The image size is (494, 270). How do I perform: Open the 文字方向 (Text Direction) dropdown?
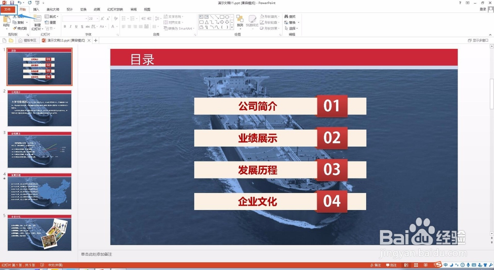(x=173, y=16)
